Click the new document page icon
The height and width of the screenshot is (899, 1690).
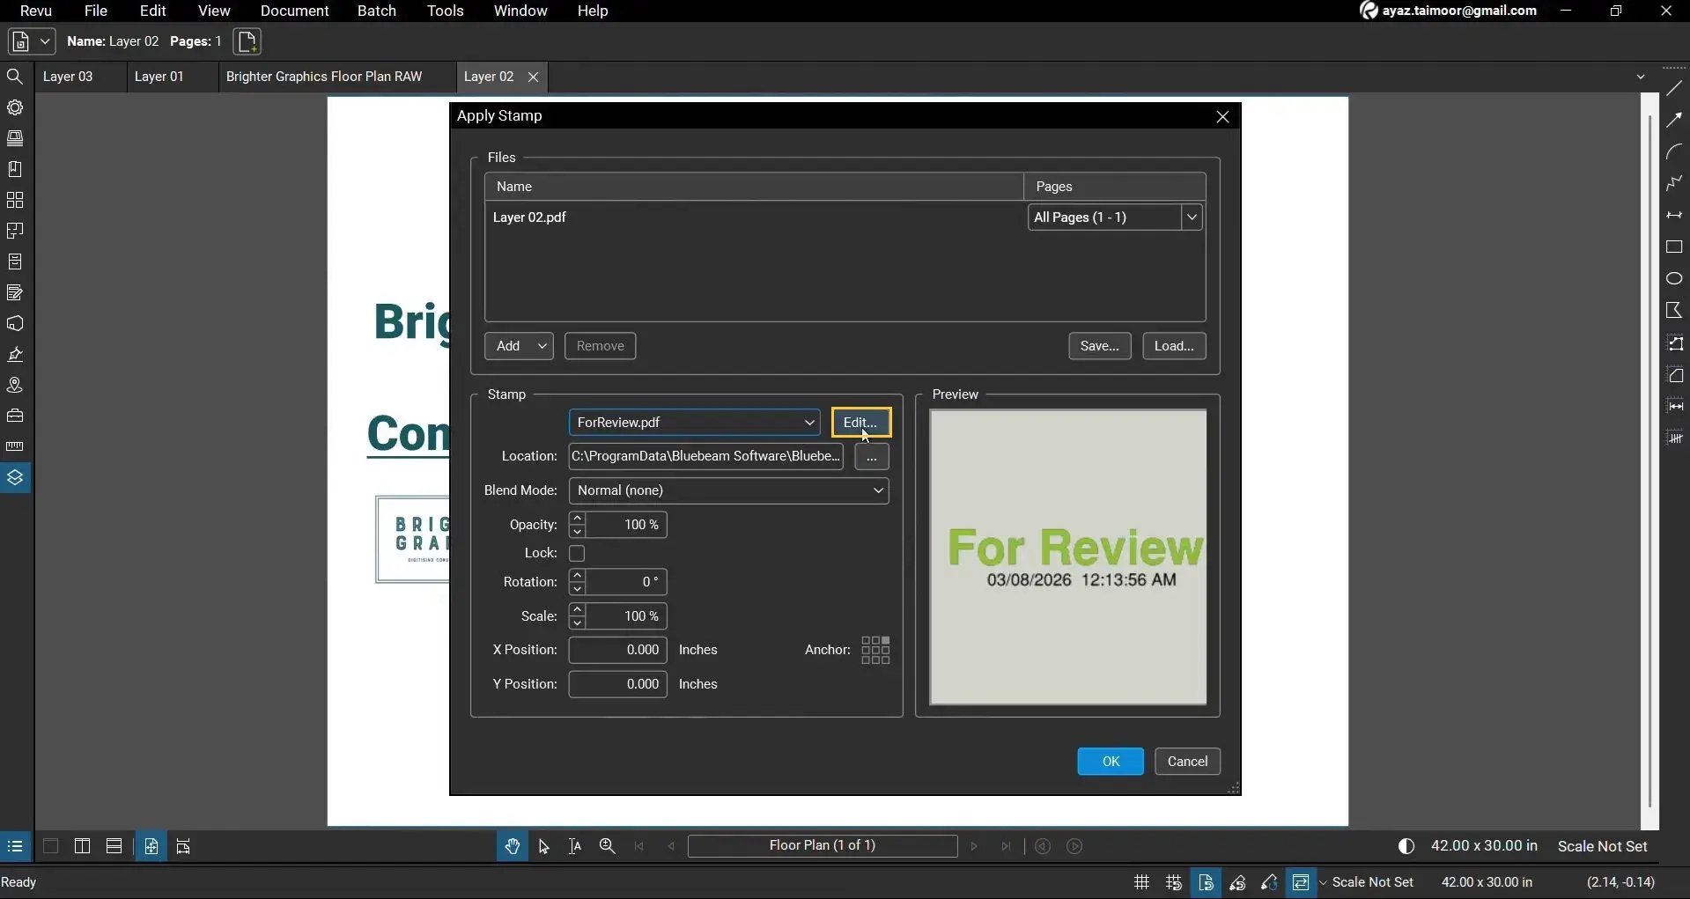click(247, 41)
